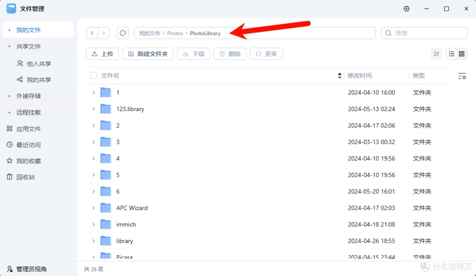Expand folder 4 chevron
Screen dimensions: 476x276
point(93,158)
